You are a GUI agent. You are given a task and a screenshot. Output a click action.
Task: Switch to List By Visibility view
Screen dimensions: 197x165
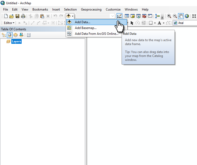[x=16, y=35]
